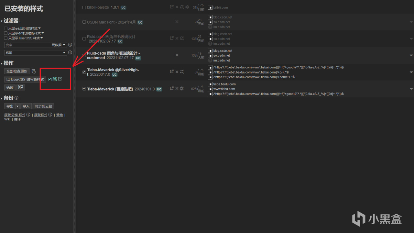Expand the Tieba-Maverick [百度贴吧] row arrow
The image size is (414, 233).
pyautogui.click(x=411, y=89)
